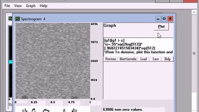Click the 'Graph' heading label
Screen dimensions: 199x112
point(110,26)
